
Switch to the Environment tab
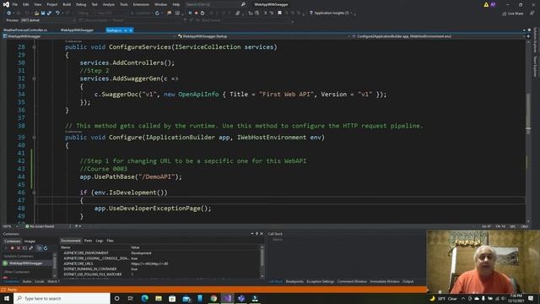click(71, 241)
